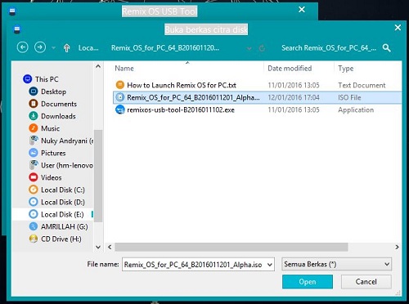
Task: Refresh the current folder view
Action: pyautogui.click(x=262, y=48)
